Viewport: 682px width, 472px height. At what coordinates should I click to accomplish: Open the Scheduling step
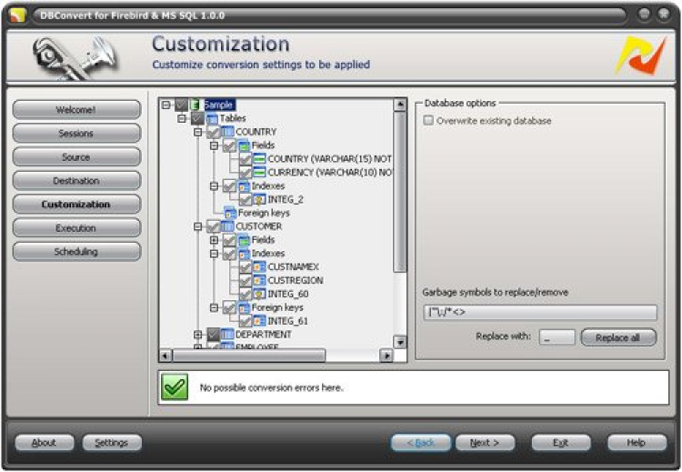point(76,251)
